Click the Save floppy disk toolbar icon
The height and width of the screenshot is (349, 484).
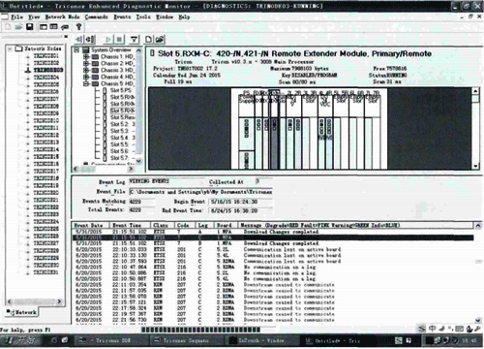(x=30, y=27)
